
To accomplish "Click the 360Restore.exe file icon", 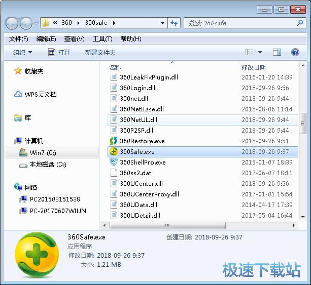I will click(x=114, y=141).
